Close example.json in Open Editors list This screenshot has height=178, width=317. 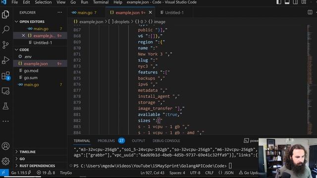(x=23, y=36)
